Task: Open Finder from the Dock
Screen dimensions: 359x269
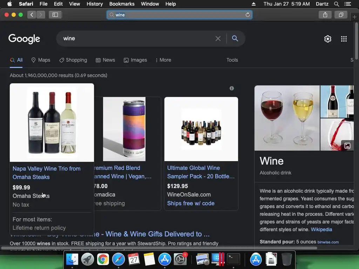Action: coord(72,259)
